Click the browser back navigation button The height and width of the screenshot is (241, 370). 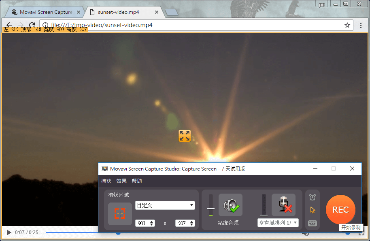(9, 25)
